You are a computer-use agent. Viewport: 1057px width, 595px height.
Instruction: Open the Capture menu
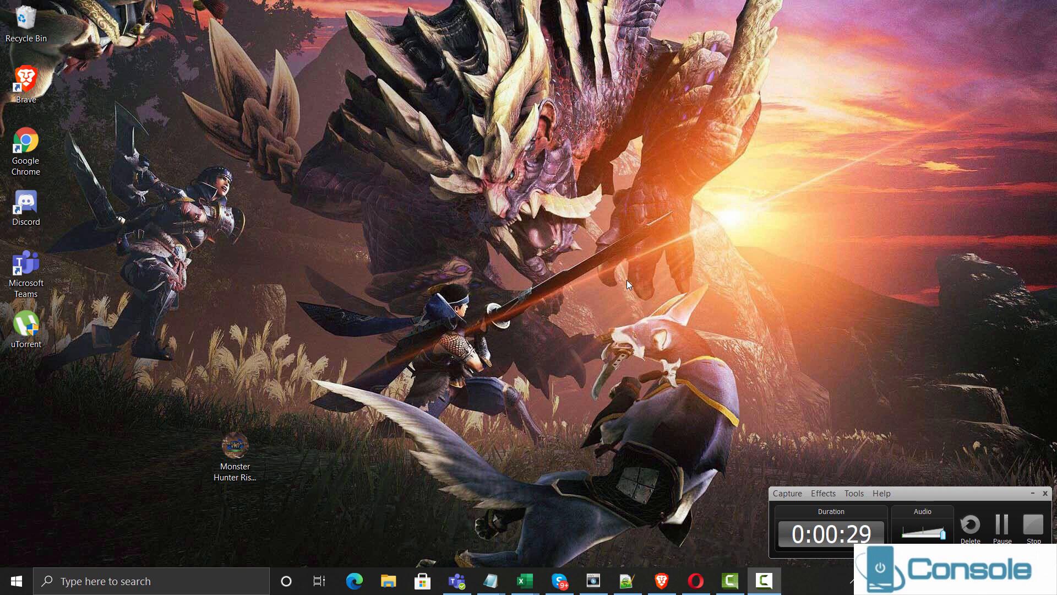tap(787, 494)
